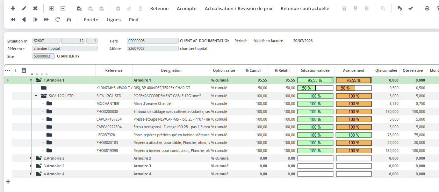Viewport: 439px width, 192px height.
Task: Click the % Cumul column header
Action: coord(253,70)
